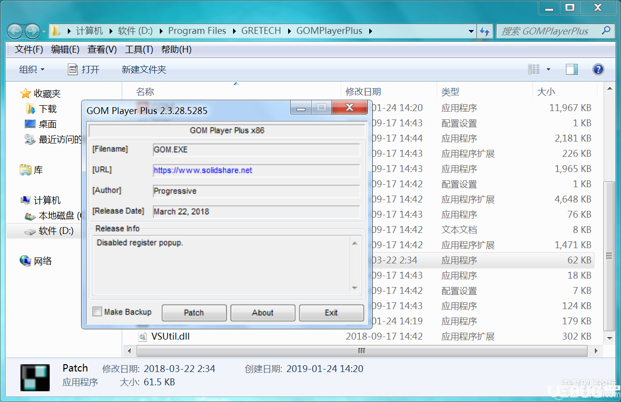621x402 pixels.
Task: Click the file list vertical scroll up arrow
Action: 610,89
